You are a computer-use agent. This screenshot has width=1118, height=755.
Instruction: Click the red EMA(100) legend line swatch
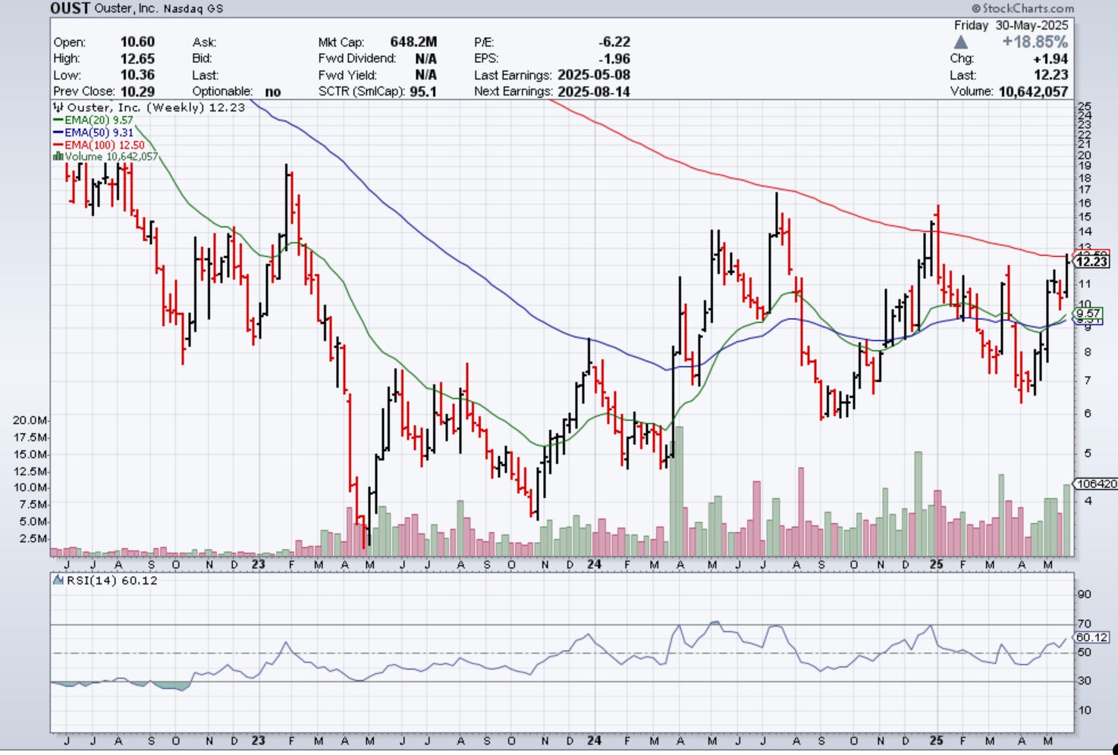[x=58, y=144]
